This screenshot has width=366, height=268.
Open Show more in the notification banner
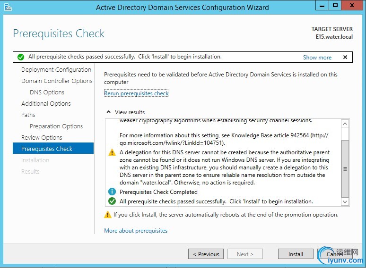(x=317, y=57)
